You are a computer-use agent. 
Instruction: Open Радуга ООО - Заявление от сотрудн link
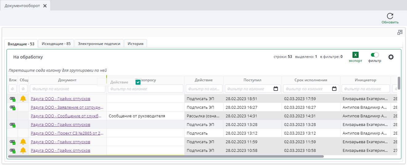[x=67, y=107]
